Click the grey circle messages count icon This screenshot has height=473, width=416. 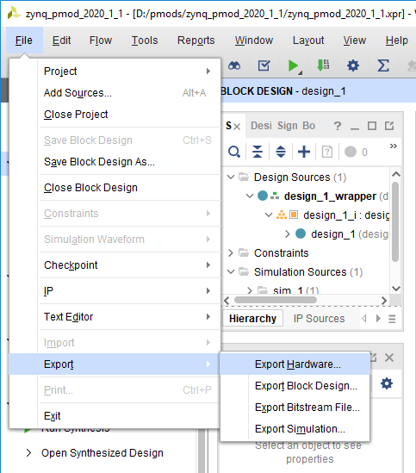351,152
